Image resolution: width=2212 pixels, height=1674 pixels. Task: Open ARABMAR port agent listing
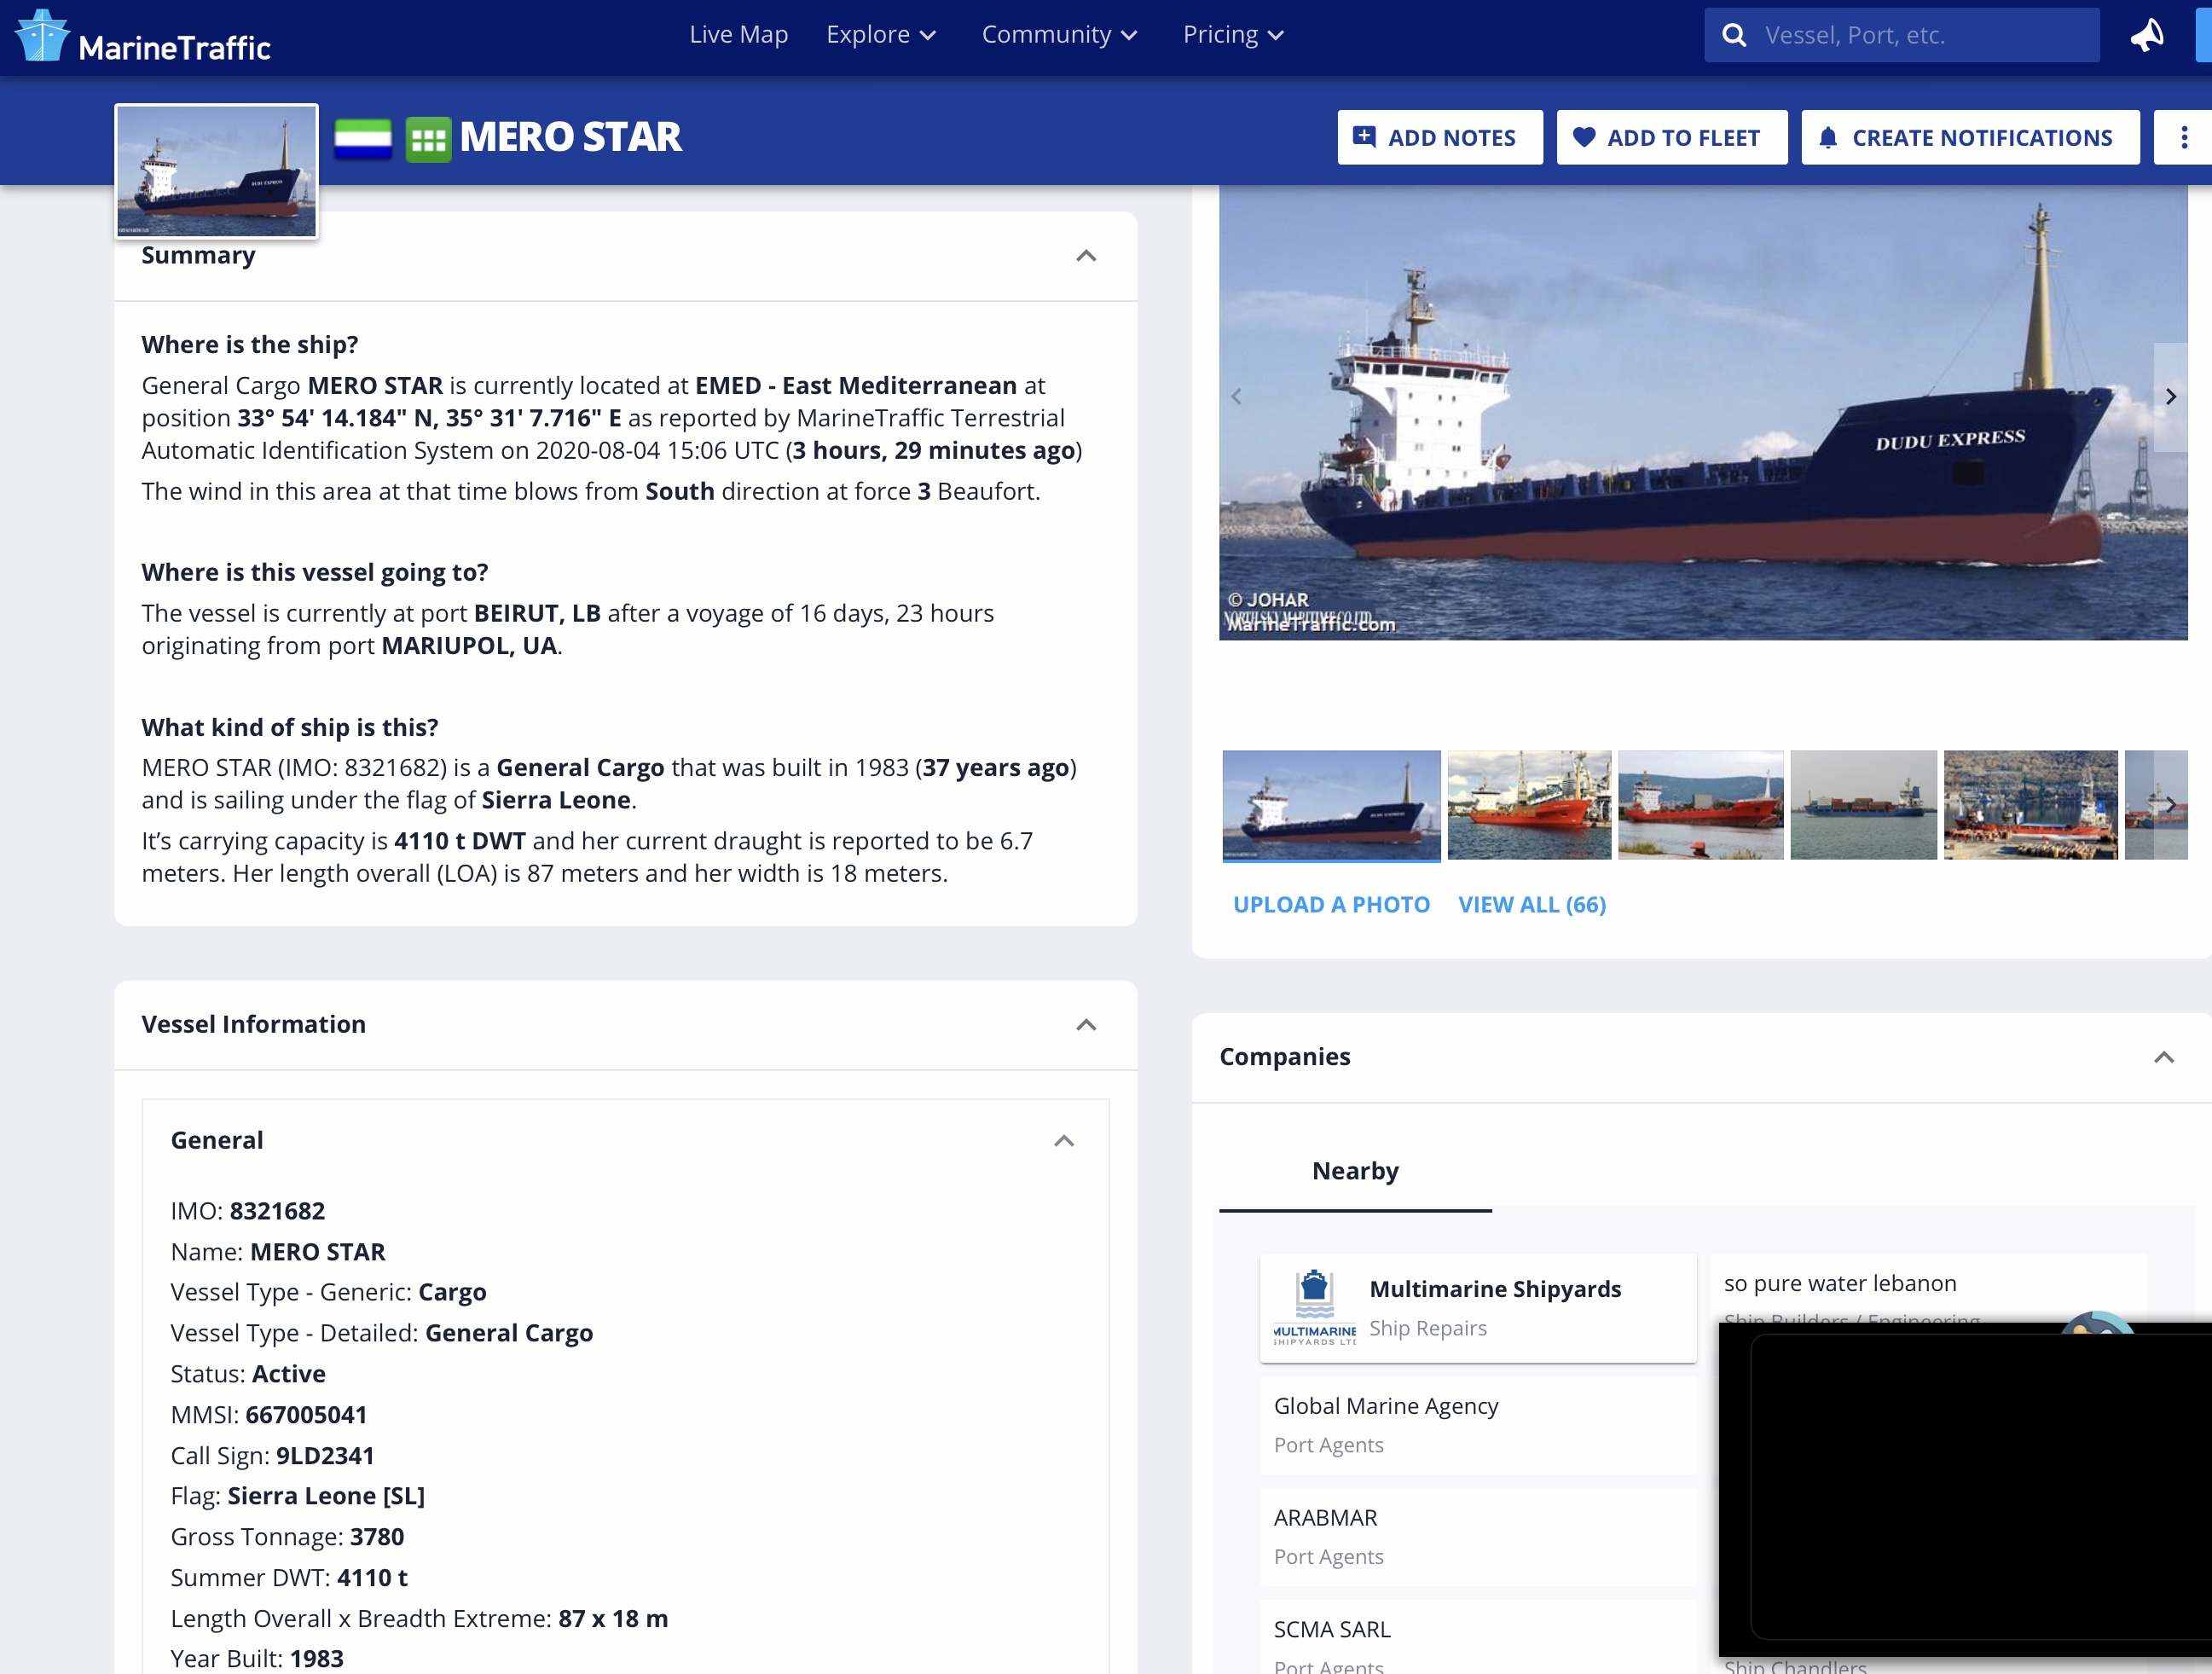coord(1477,1537)
